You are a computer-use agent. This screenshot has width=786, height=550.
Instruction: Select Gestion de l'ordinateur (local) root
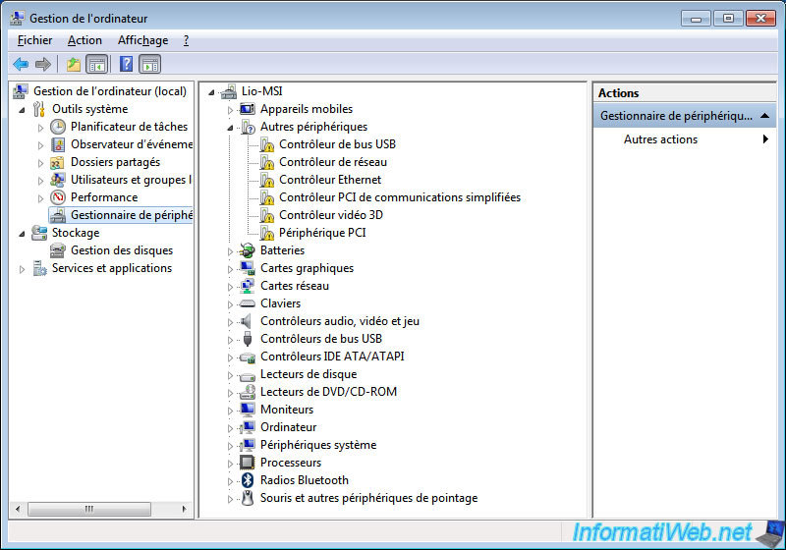(x=110, y=91)
